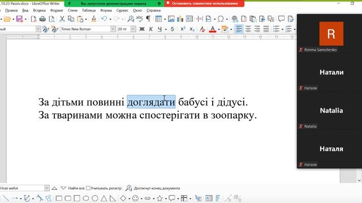Open the Вставка menu
This screenshot has height=203, width=362.
pyautogui.click(x=39, y=10)
